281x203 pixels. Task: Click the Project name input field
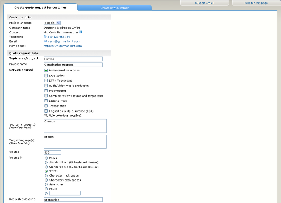[x=73, y=64]
